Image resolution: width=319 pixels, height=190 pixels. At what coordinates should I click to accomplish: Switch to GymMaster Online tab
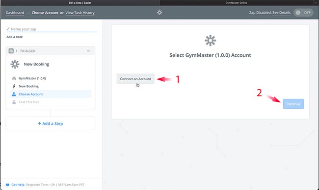pyautogui.click(x=236, y=3)
